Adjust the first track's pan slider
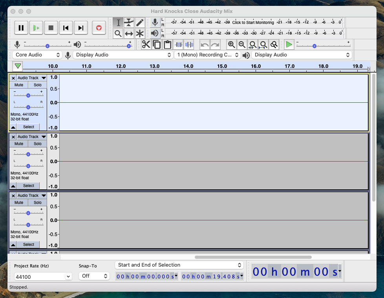Viewport: 384px width, 298px height. point(28,107)
